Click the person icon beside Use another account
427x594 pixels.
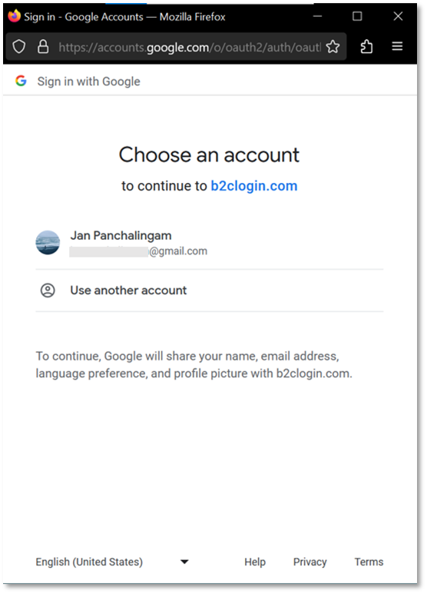[x=48, y=290]
